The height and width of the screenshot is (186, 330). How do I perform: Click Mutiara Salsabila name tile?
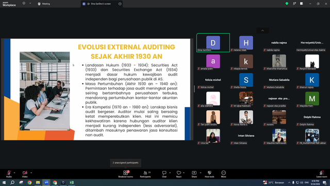(279, 80)
